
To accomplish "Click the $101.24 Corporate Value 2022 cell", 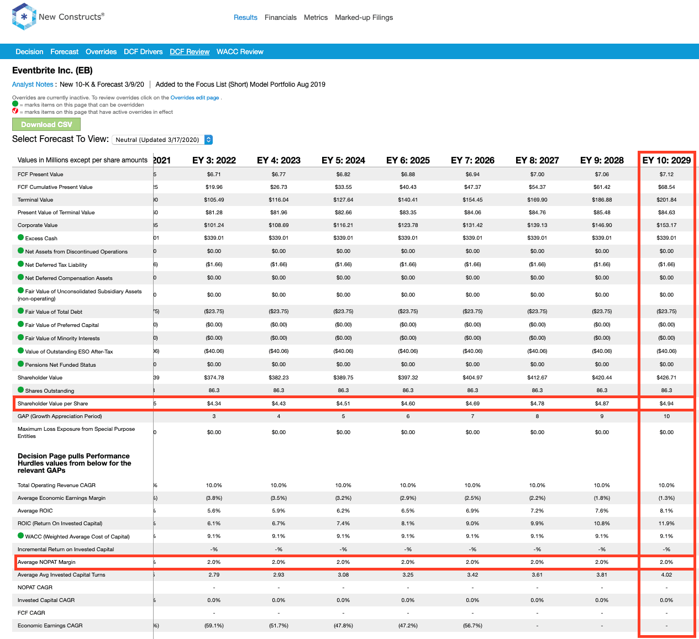I will click(214, 225).
